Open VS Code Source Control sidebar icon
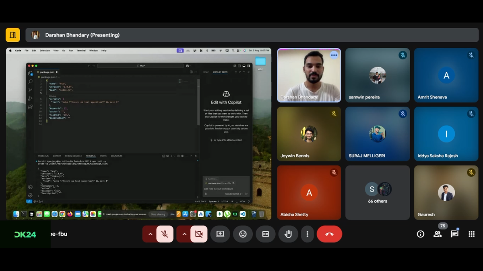Screen dimensions: 483x271 click(30, 90)
